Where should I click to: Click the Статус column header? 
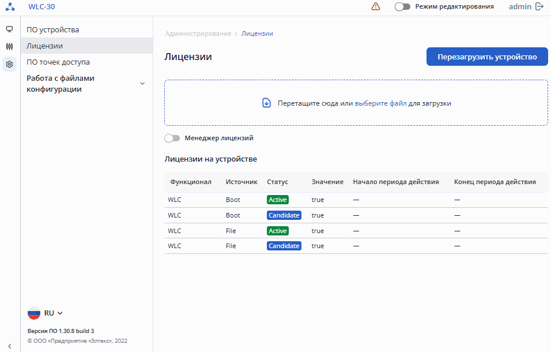(x=277, y=182)
